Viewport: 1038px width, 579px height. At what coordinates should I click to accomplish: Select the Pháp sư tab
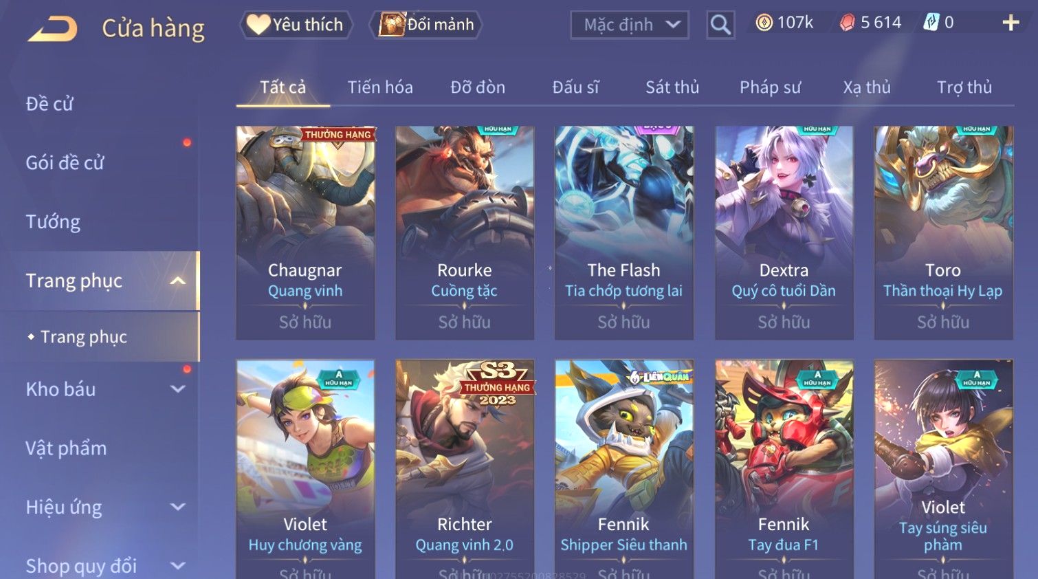coord(770,87)
